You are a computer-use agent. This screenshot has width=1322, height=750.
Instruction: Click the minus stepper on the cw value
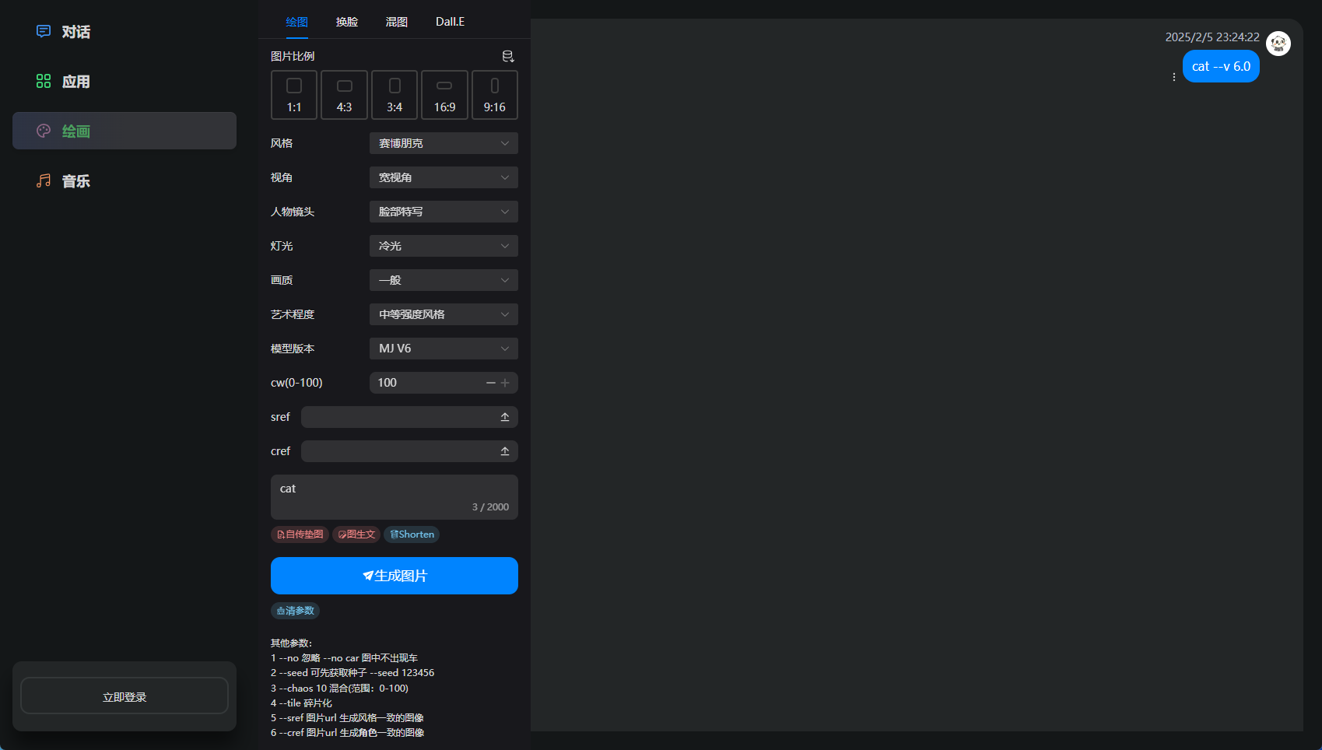(490, 382)
